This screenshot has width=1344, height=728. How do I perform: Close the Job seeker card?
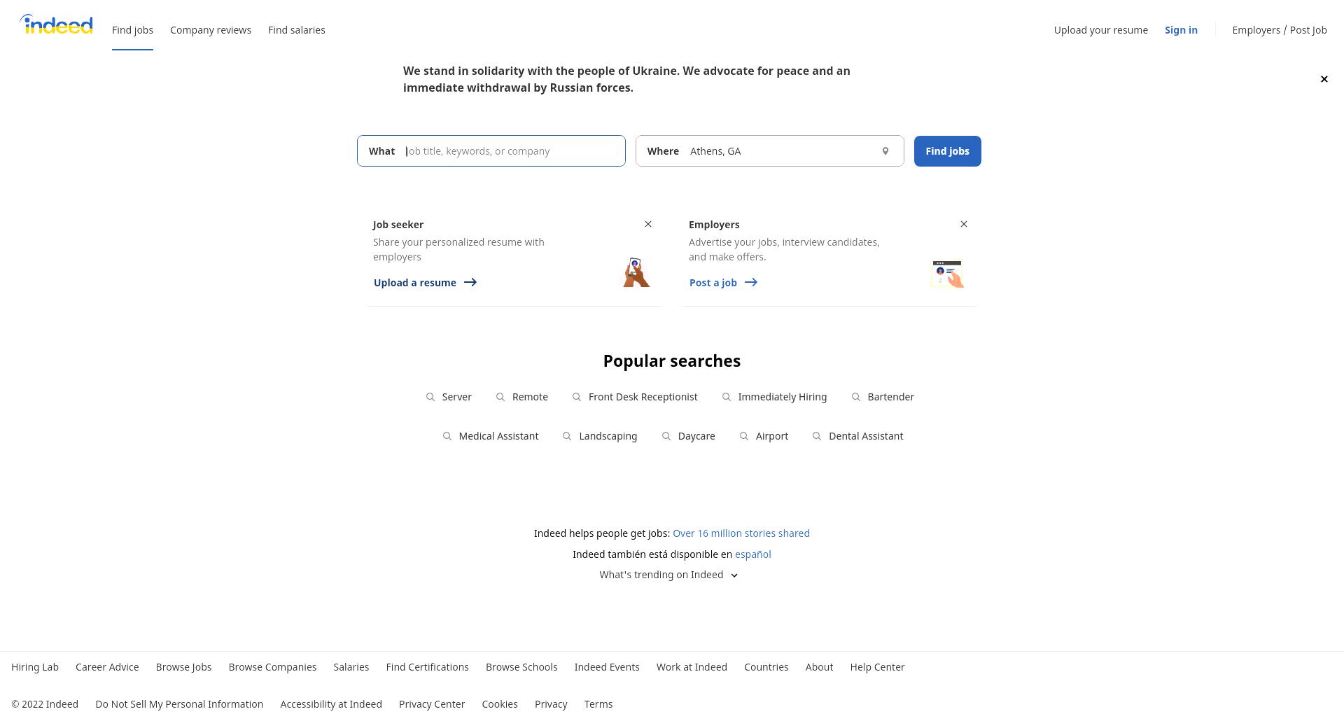[648, 224]
